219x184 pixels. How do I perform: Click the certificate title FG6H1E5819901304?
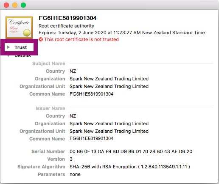tap(67, 18)
